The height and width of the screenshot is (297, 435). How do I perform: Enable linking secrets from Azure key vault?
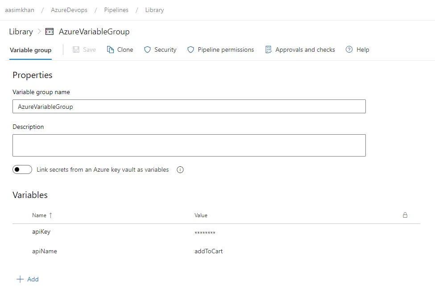pyautogui.click(x=22, y=169)
